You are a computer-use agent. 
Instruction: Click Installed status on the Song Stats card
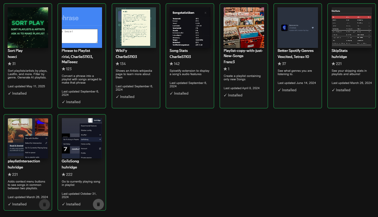pos(179,93)
